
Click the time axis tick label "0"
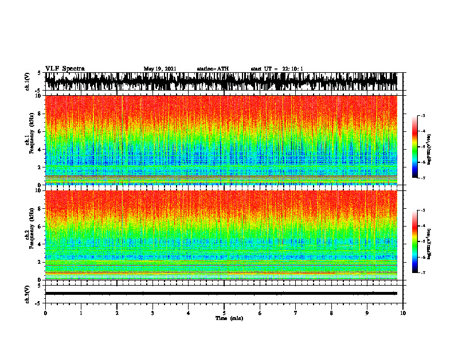(45, 313)
